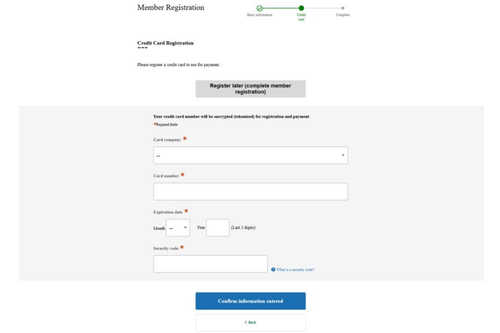
Task: Select the Complete step label
Action: point(342,15)
